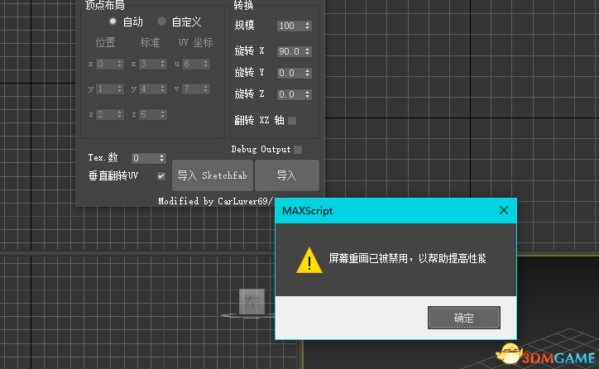
Task: Click the viewport ViewCube face
Action: coord(251,302)
